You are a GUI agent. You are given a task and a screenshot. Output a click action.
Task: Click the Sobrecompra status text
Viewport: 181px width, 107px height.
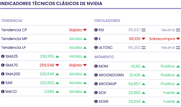pos(162,39)
